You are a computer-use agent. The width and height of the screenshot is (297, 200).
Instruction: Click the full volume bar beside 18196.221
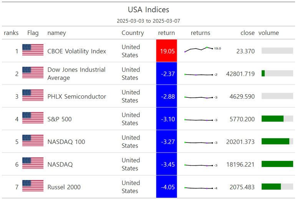(277, 164)
